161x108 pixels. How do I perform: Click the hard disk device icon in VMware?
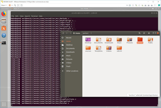click(130, 5)
